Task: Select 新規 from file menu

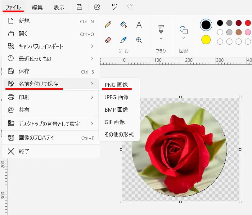Action: tap(51, 21)
